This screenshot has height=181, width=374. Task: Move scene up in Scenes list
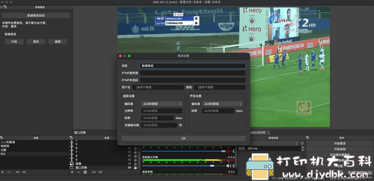pos(17,172)
